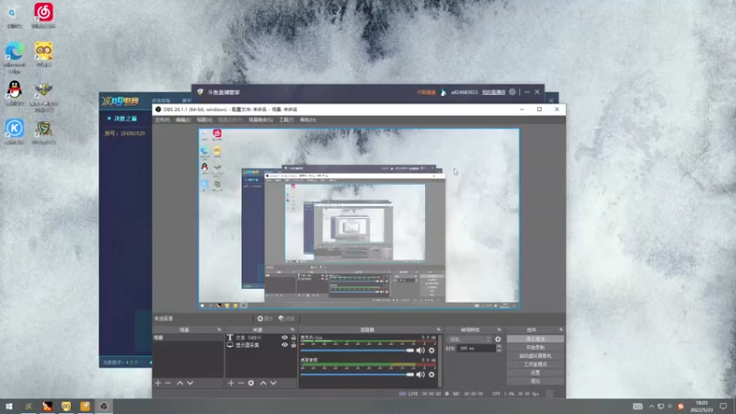Click the Stop Streaming button in Controls

[x=535, y=339]
